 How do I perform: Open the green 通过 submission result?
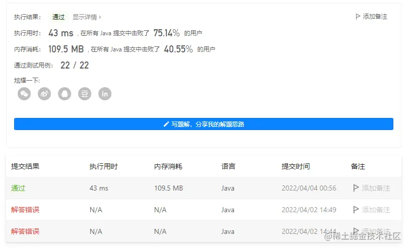[18, 188]
